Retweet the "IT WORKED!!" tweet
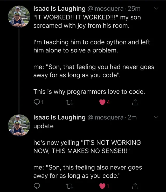Image resolution: width=166 pixels, height=192 pixels. [x=70, y=102]
